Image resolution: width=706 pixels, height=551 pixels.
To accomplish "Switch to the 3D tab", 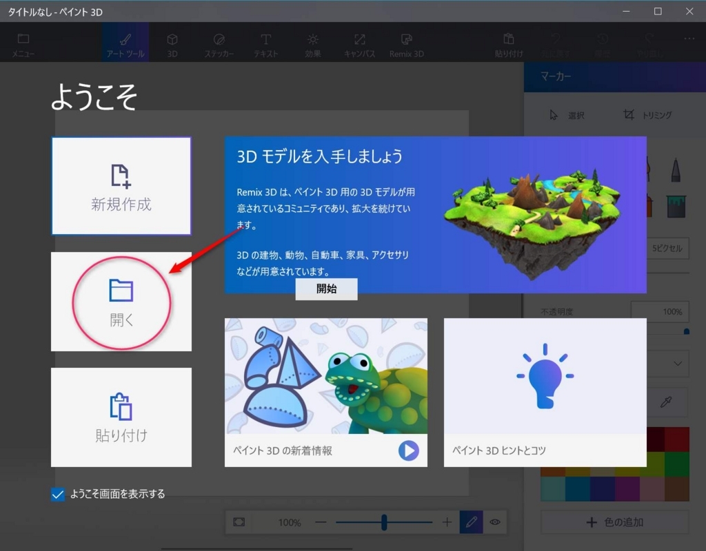I will [172, 45].
